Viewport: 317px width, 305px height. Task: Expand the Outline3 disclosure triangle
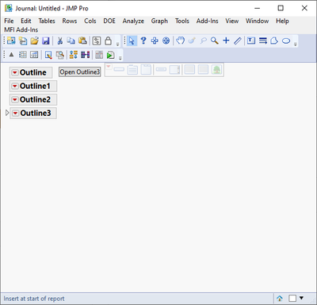click(x=7, y=113)
